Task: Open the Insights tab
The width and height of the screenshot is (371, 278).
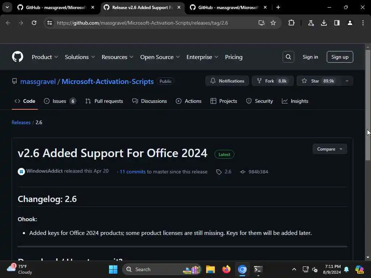Action: pos(295,101)
